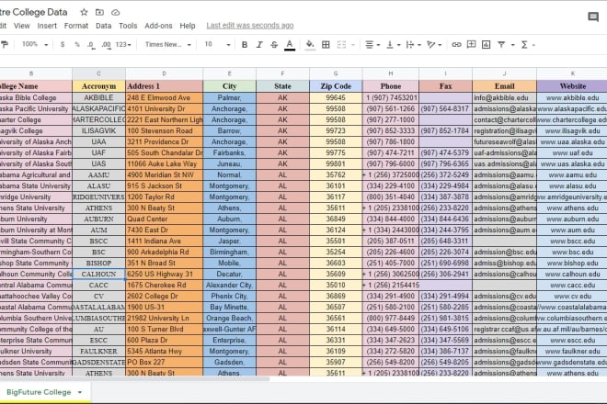Star the spreadsheet document
The image size is (607, 404).
point(84,12)
